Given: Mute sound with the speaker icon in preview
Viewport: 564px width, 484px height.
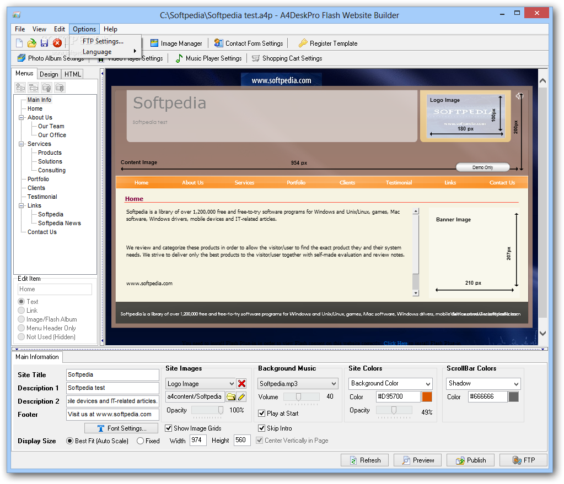Looking at the screenshot, I should point(519,96).
